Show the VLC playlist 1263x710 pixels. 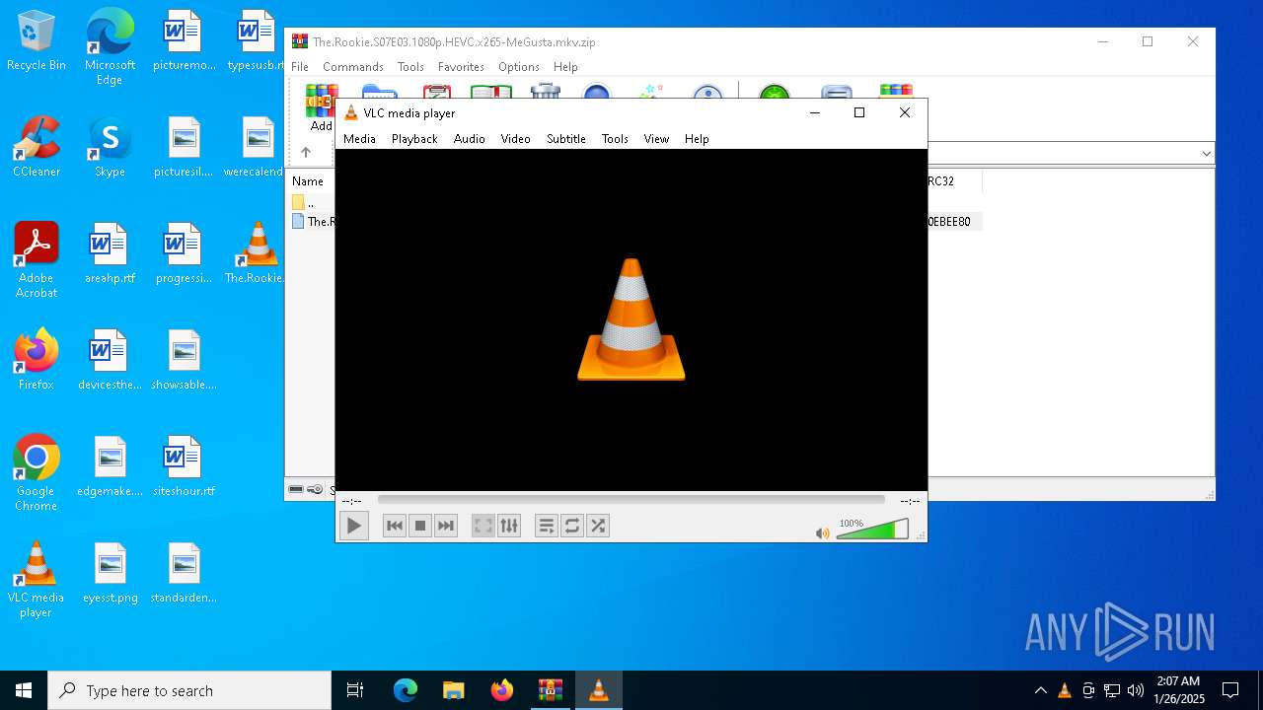[x=547, y=526]
